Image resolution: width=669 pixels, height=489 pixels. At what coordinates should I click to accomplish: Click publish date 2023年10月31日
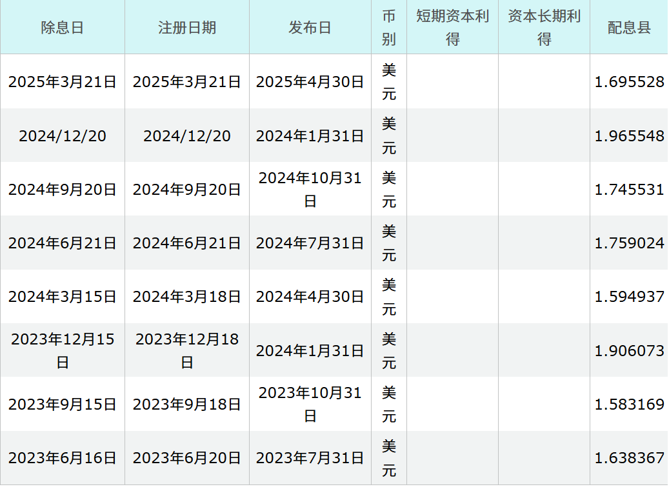[x=310, y=404]
